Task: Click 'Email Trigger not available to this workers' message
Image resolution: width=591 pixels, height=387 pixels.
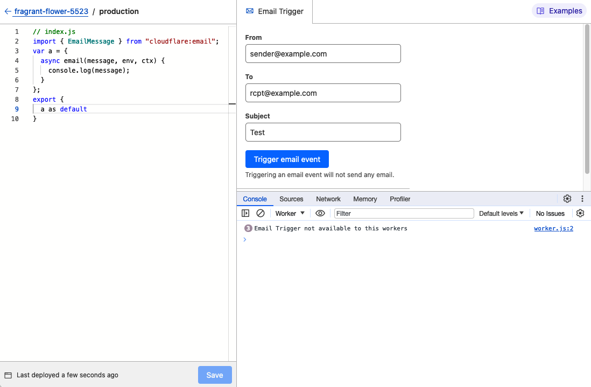Action: (x=330, y=228)
